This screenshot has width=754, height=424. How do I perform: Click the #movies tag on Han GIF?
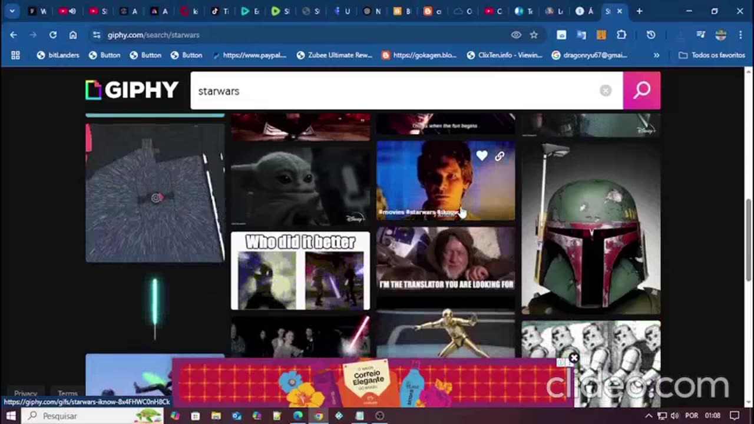[x=390, y=212]
